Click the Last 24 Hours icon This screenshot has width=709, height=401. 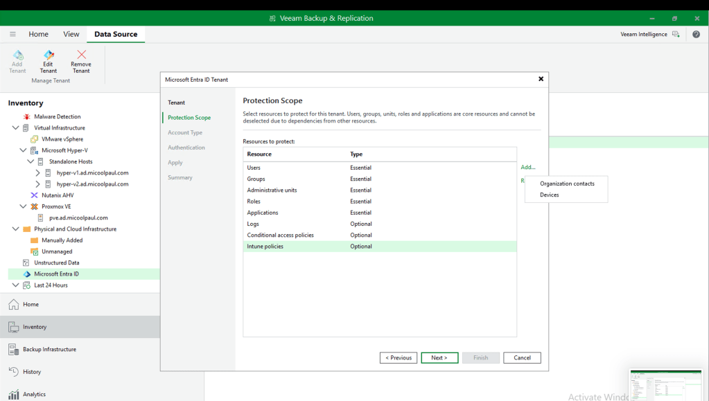[26, 285]
